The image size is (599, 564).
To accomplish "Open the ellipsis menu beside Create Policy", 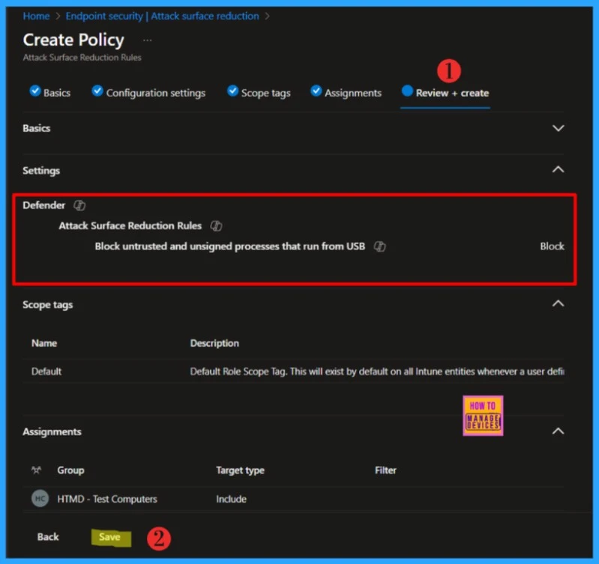I will tap(147, 40).
